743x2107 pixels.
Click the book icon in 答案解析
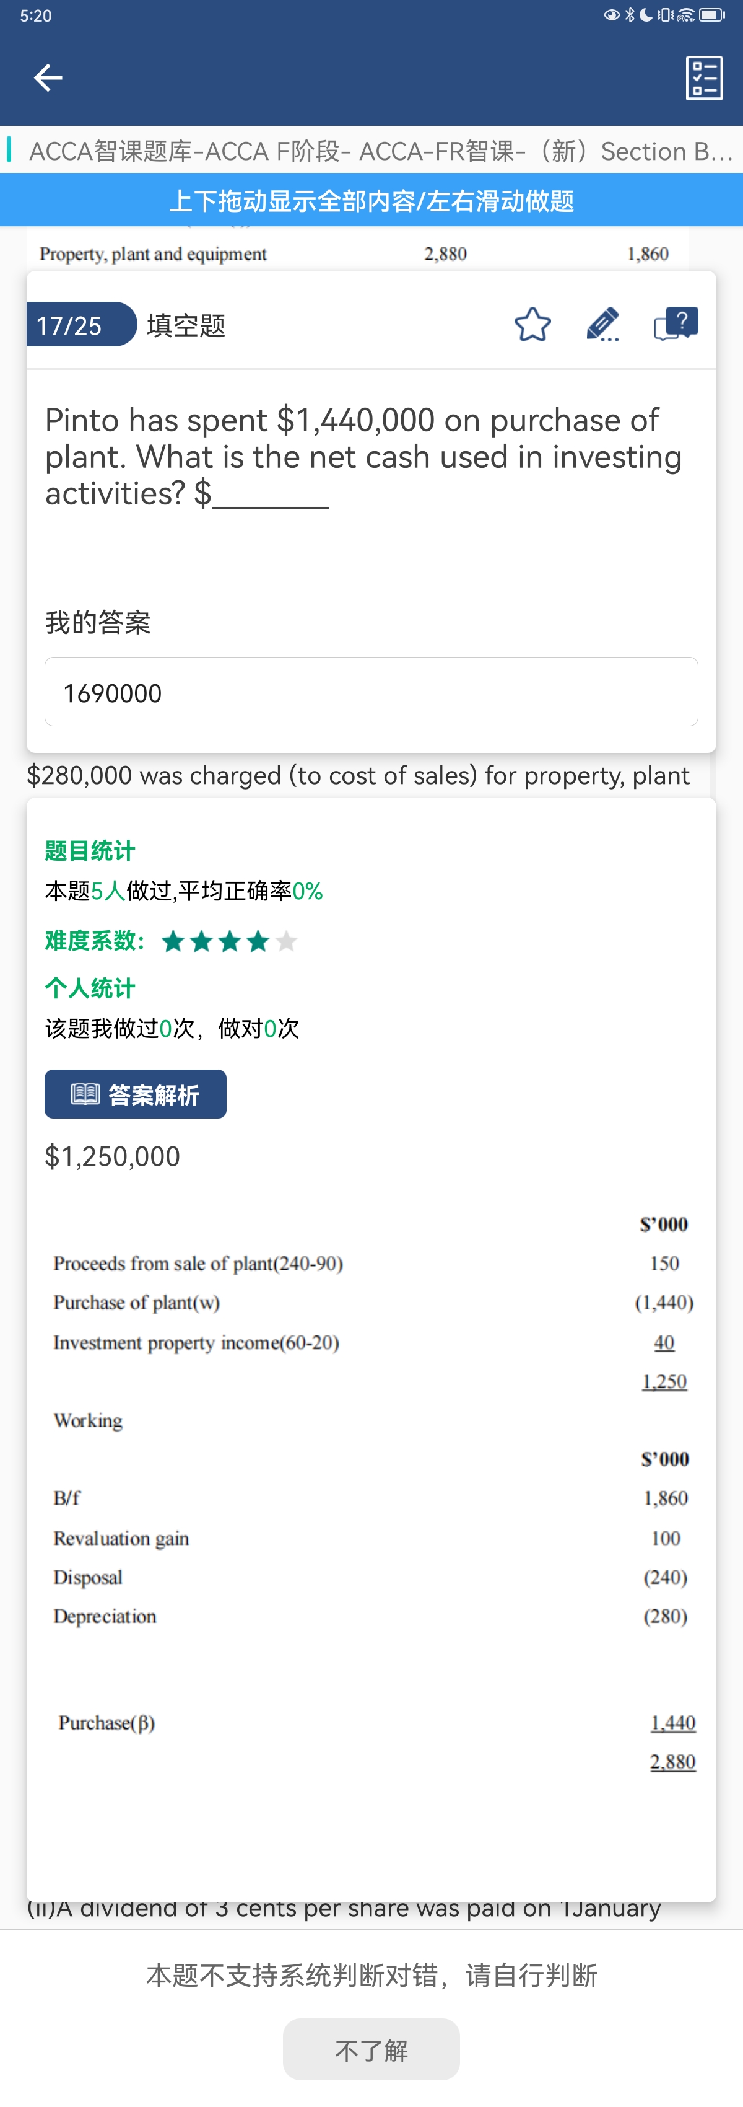85,1094
